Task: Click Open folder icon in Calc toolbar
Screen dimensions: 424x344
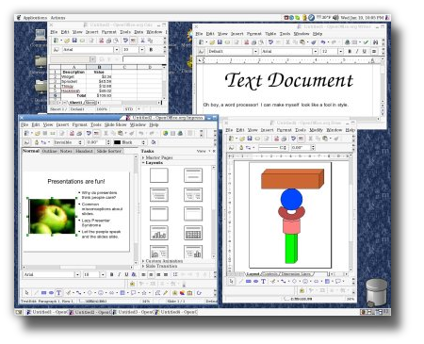Action: pyautogui.click(x=67, y=41)
